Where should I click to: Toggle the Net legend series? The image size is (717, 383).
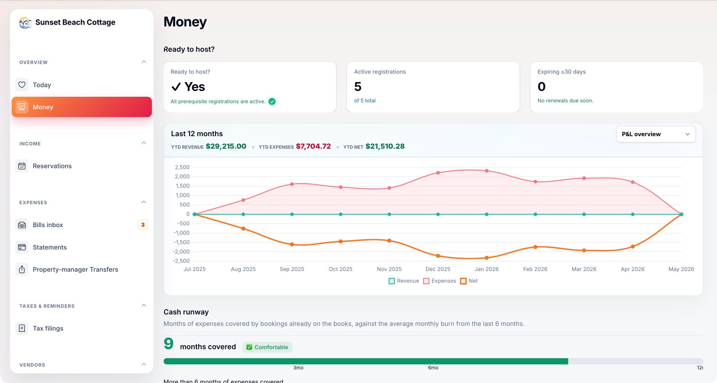[469, 281]
